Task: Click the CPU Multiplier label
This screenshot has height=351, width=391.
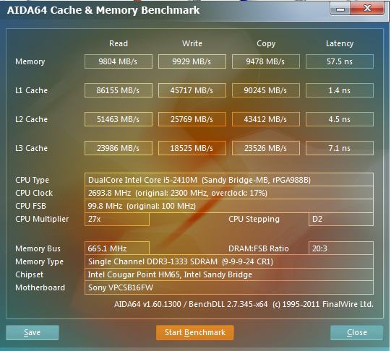Action: [42, 219]
